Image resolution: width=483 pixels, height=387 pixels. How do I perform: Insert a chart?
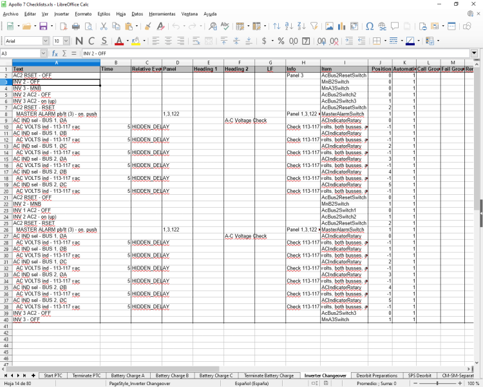click(x=341, y=26)
